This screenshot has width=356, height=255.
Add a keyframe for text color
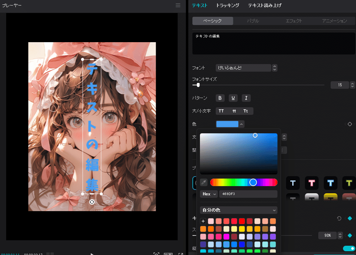[x=349, y=124]
